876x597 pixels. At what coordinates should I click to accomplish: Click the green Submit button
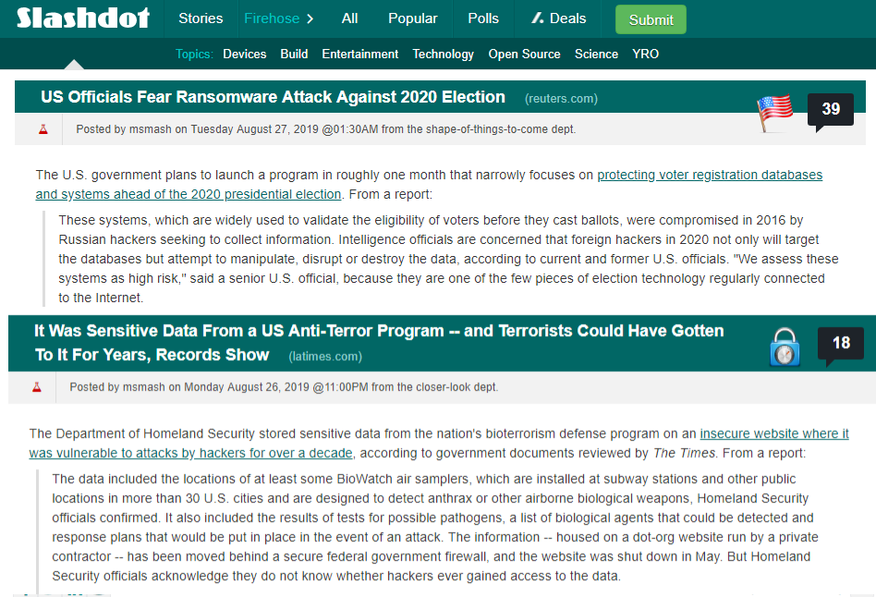point(651,19)
